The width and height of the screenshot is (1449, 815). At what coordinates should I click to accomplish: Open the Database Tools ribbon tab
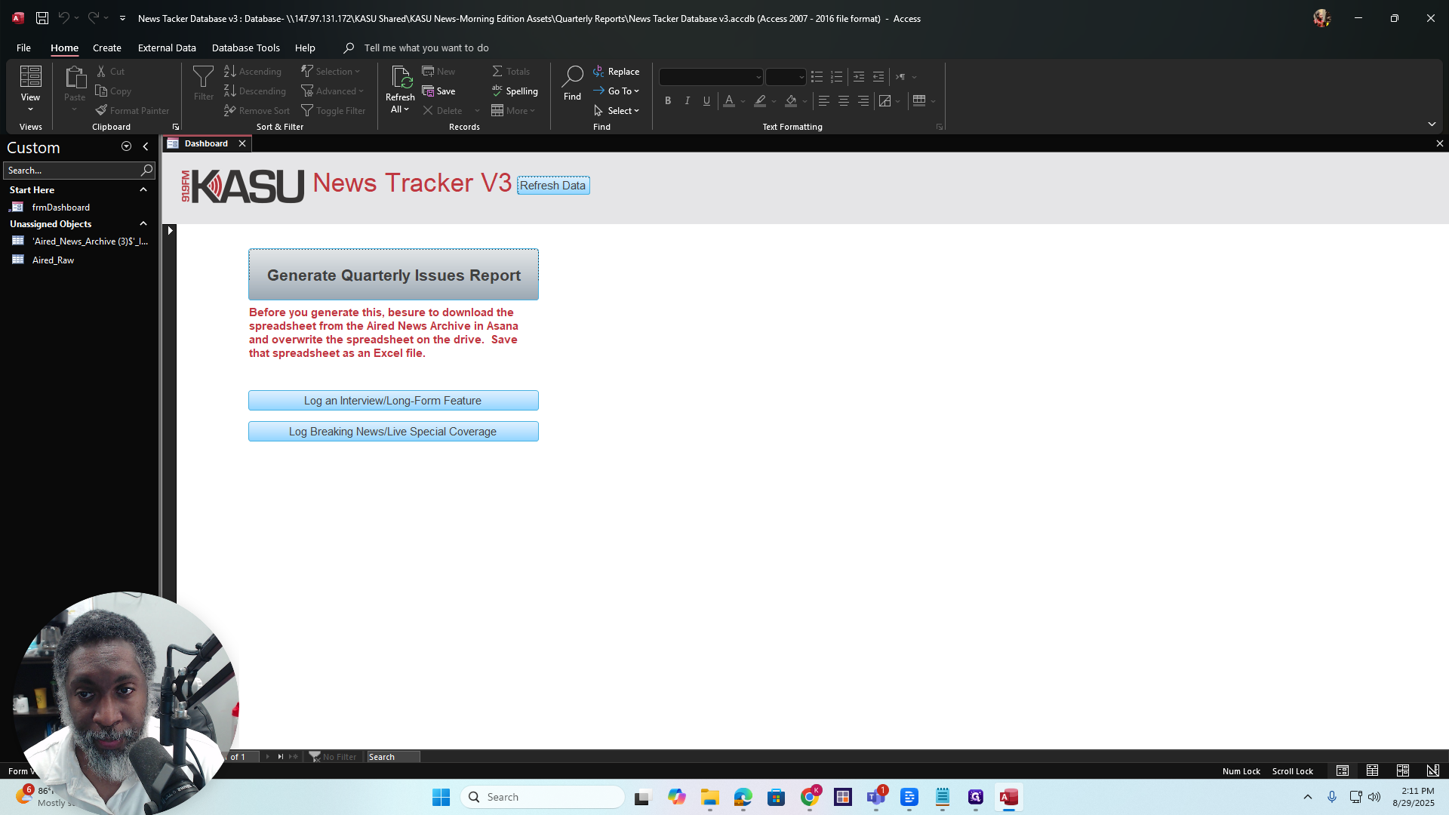click(245, 48)
